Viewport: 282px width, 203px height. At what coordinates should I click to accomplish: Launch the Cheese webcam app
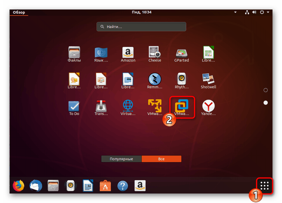[155, 54]
